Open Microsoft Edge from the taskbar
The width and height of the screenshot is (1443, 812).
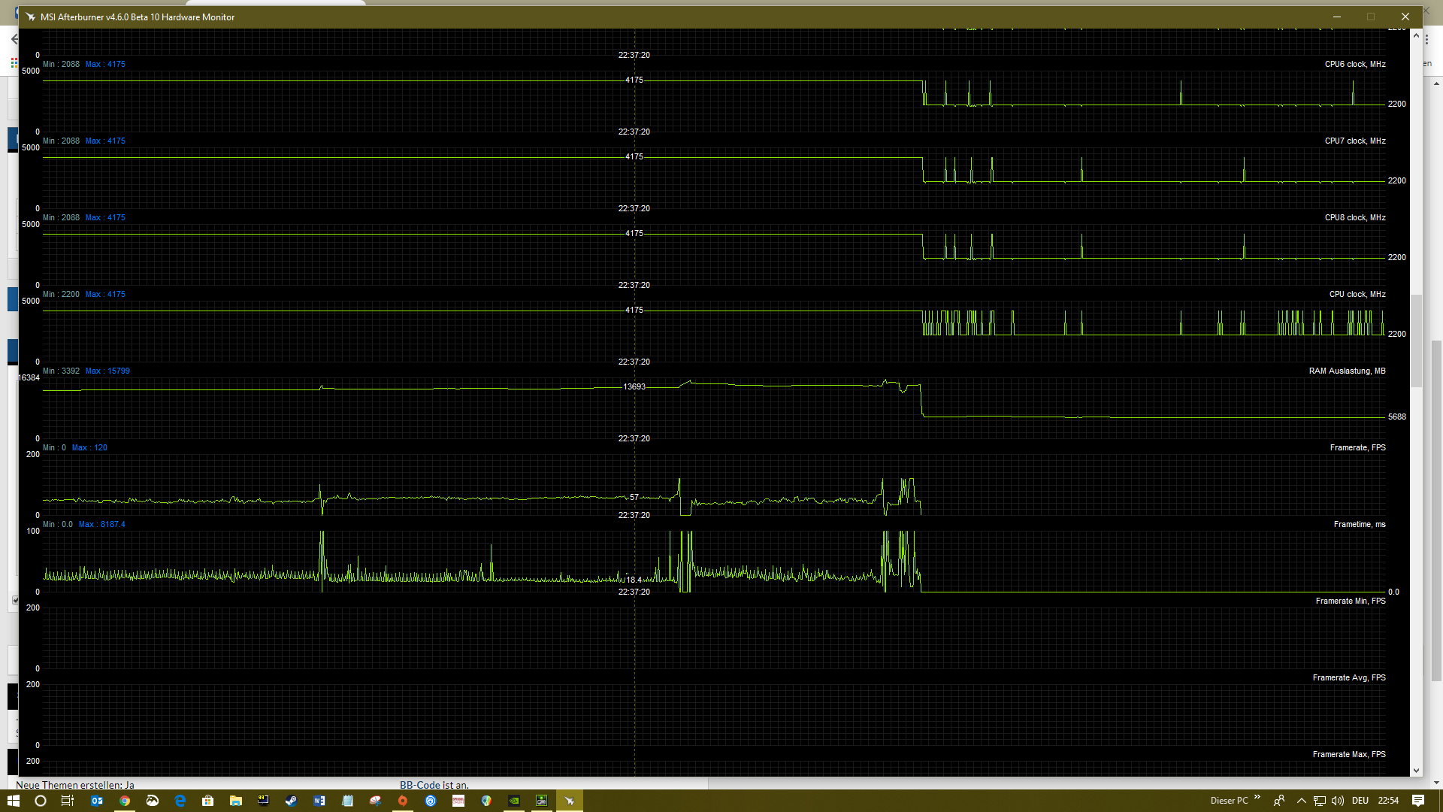(180, 801)
